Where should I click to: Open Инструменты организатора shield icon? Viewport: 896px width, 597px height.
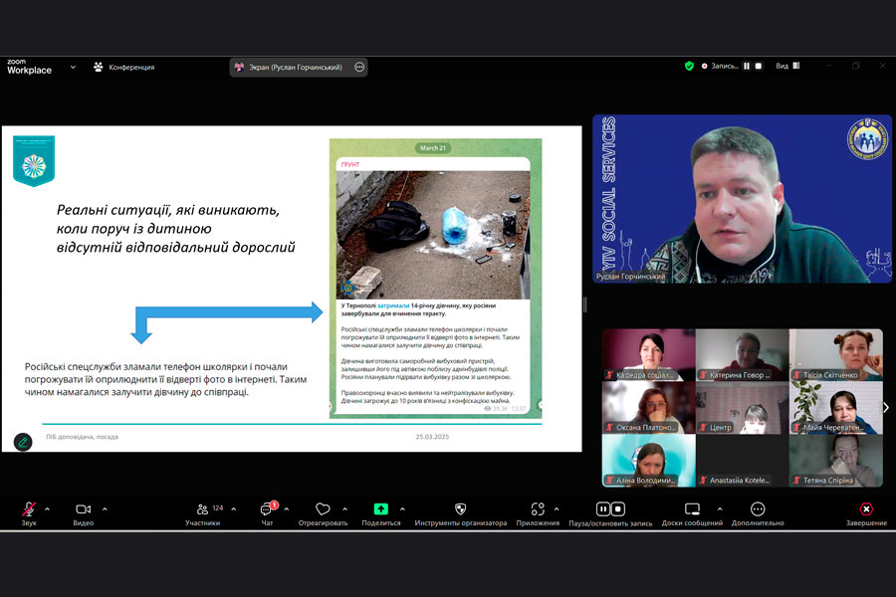click(460, 509)
